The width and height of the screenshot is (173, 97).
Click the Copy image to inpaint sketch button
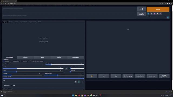click(76, 57)
